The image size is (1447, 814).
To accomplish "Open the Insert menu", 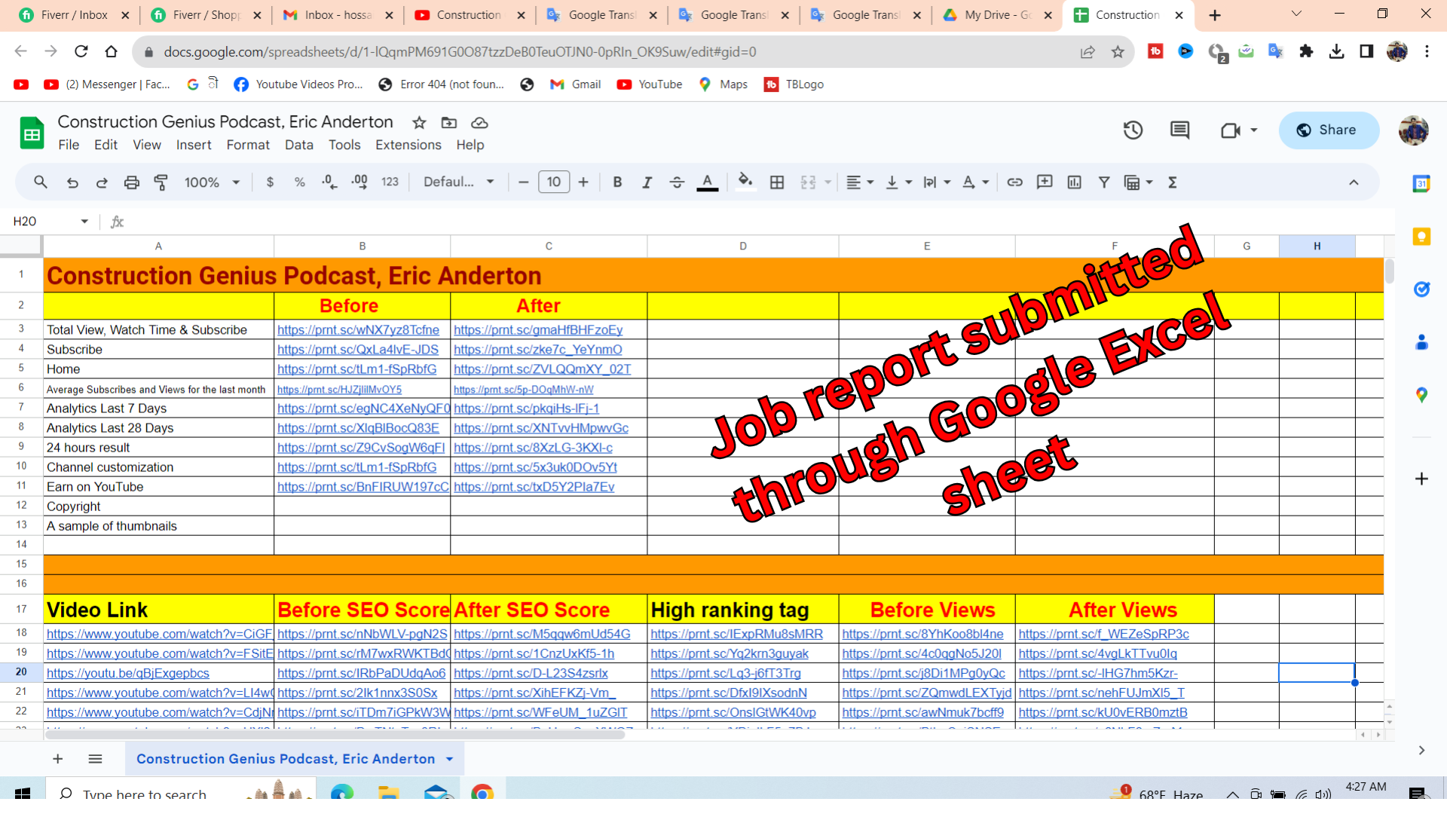I will pyautogui.click(x=194, y=145).
